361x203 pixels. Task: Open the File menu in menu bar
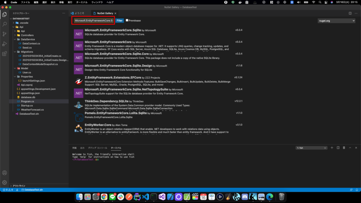[25, 2]
